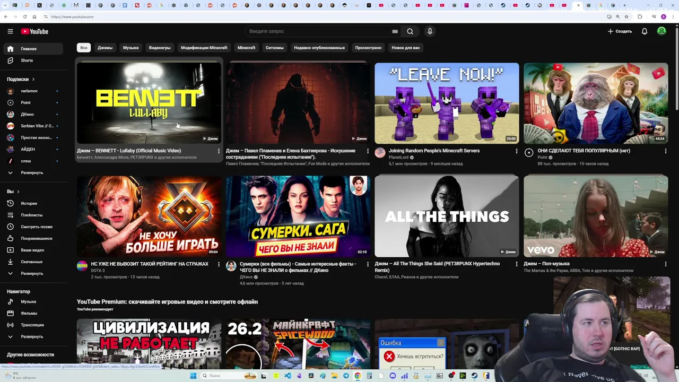Screen dimensions: 679x382
Task: Select the Видеоигры filter chip
Action: (x=160, y=48)
